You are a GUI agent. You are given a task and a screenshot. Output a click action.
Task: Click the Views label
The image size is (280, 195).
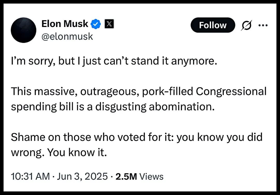(151, 177)
